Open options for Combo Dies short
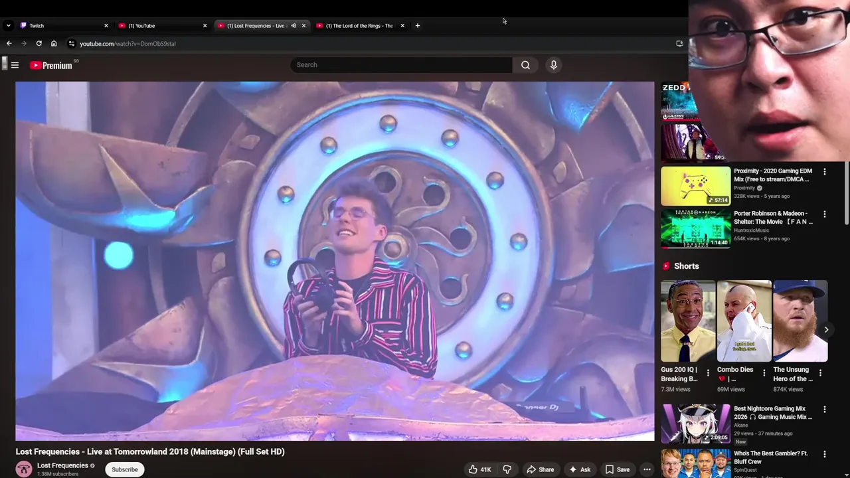The image size is (850, 478). point(764,372)
